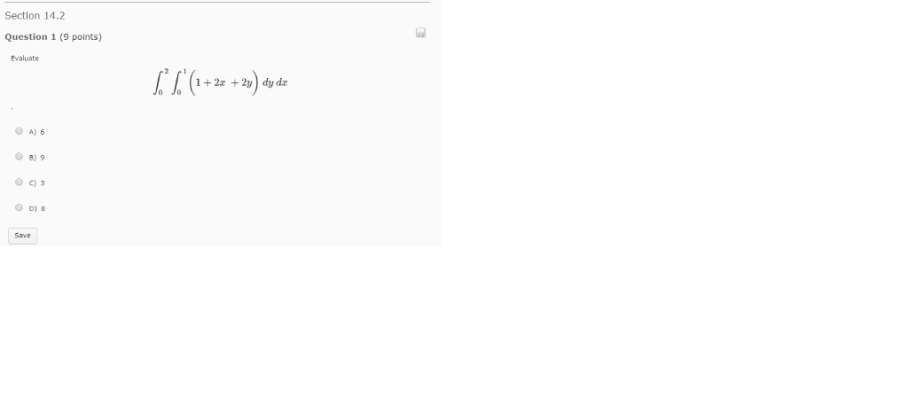
Task: Click the "C) 3" answer label
Action: (x=36, y=182)
